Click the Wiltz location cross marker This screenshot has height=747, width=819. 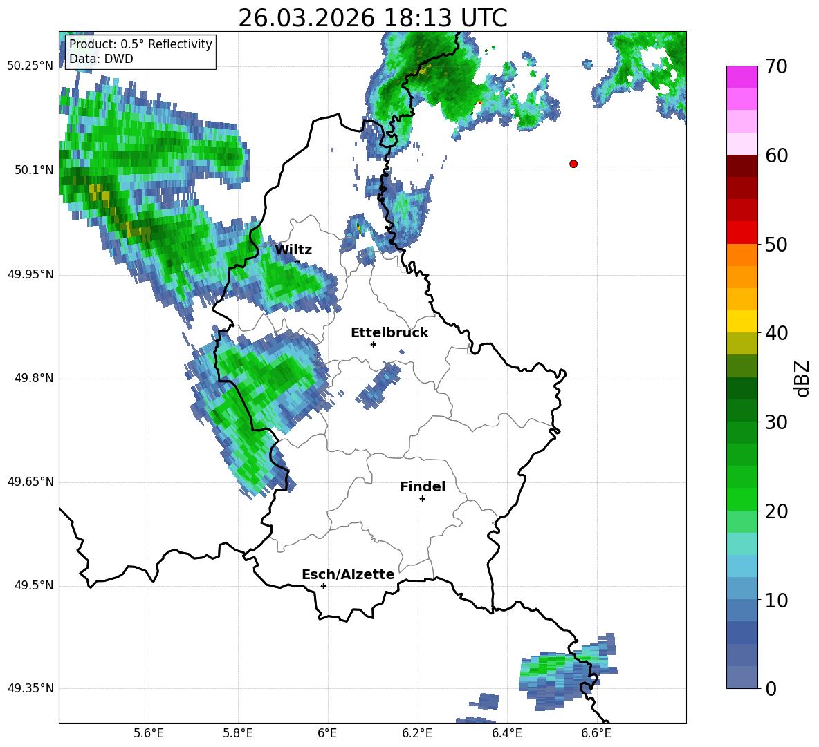click(297, 261)
